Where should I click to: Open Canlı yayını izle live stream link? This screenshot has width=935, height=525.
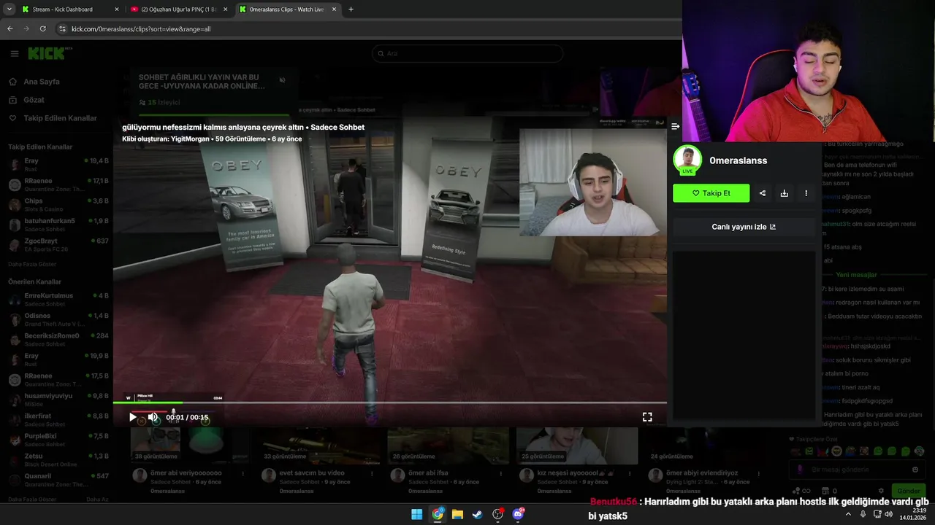(744, 227)
